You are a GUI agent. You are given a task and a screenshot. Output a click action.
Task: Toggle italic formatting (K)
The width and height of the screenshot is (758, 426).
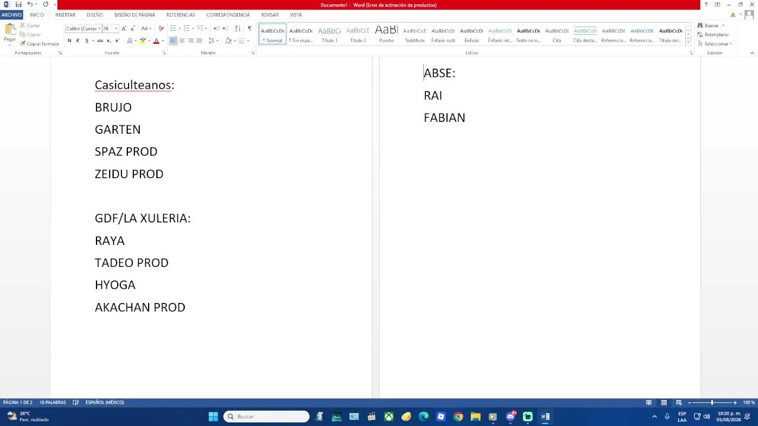point(78,41)
